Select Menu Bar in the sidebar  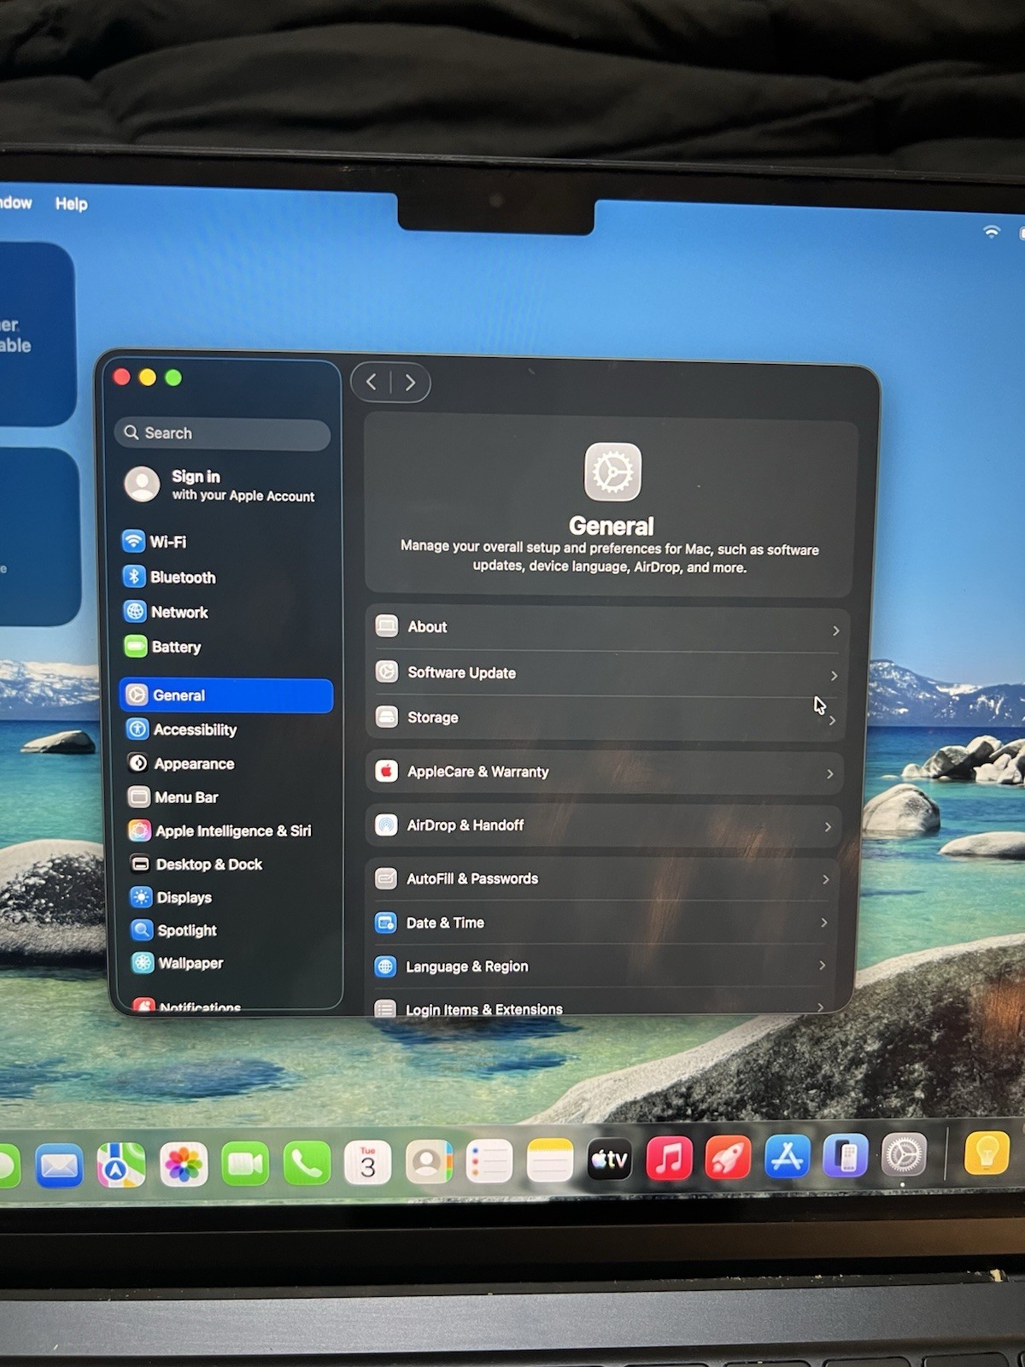(x=185, y=797)
